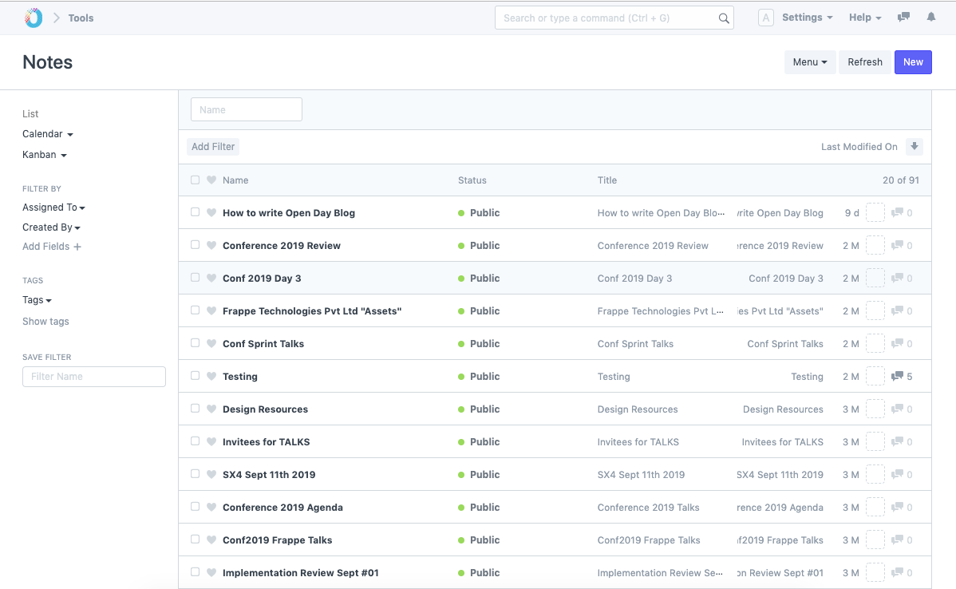Image resolution: width=956 pixels, height=589 pixels.
Task: Like the Invitees for TALKS note
Action: point(211,441)
